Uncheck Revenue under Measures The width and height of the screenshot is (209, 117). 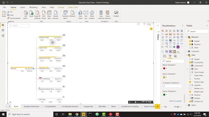tap(190, 44)
